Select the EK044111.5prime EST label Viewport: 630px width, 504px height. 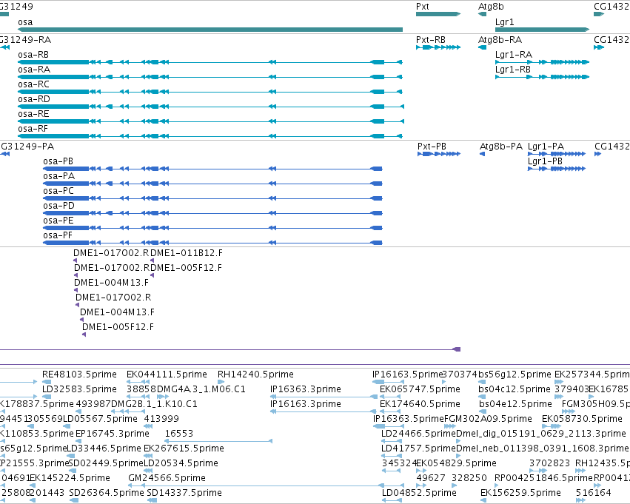pyautogui.click(x=167, y=374)
